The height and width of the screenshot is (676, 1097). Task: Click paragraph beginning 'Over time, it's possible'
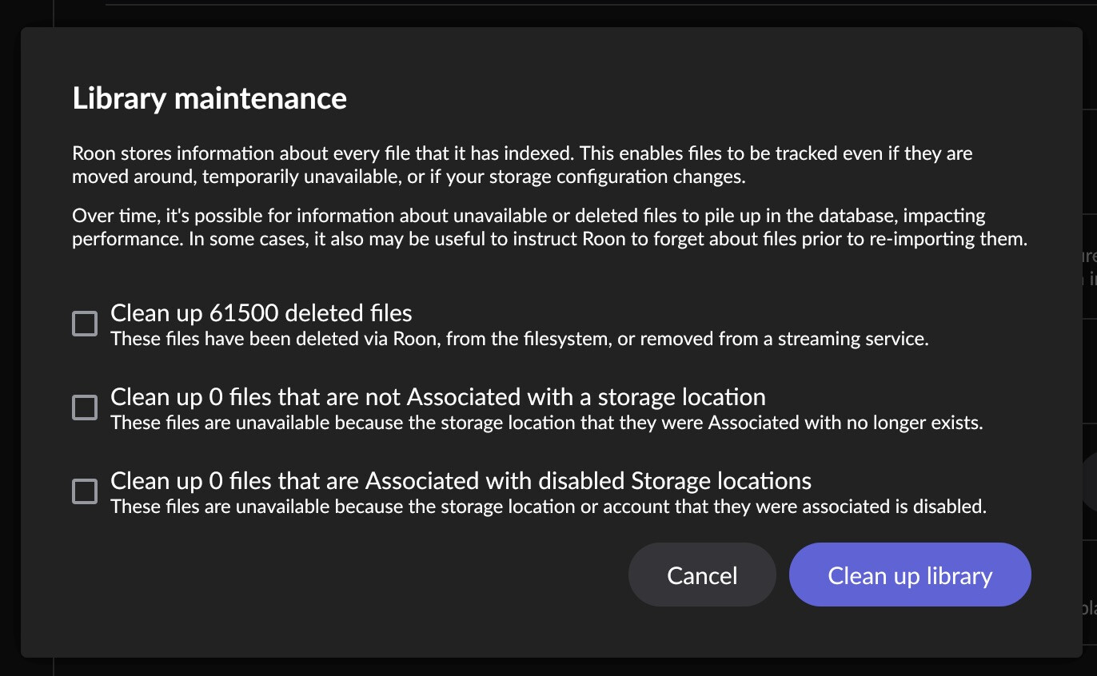(x=549, y=228)
